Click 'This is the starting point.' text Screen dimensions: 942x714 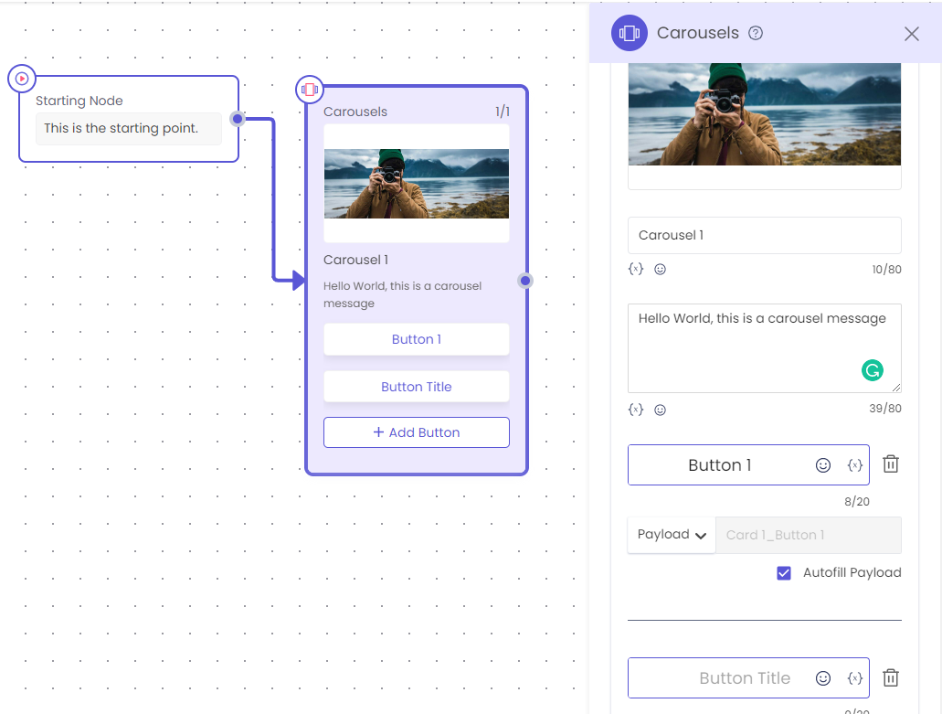121,128
